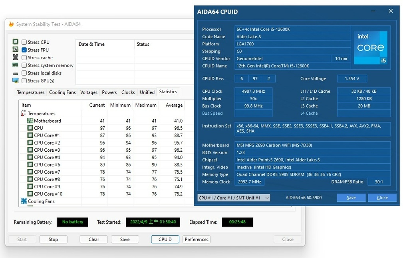This screenshot has width=409, height=258.
Task: Click the No battery status display
Action: 73,222
